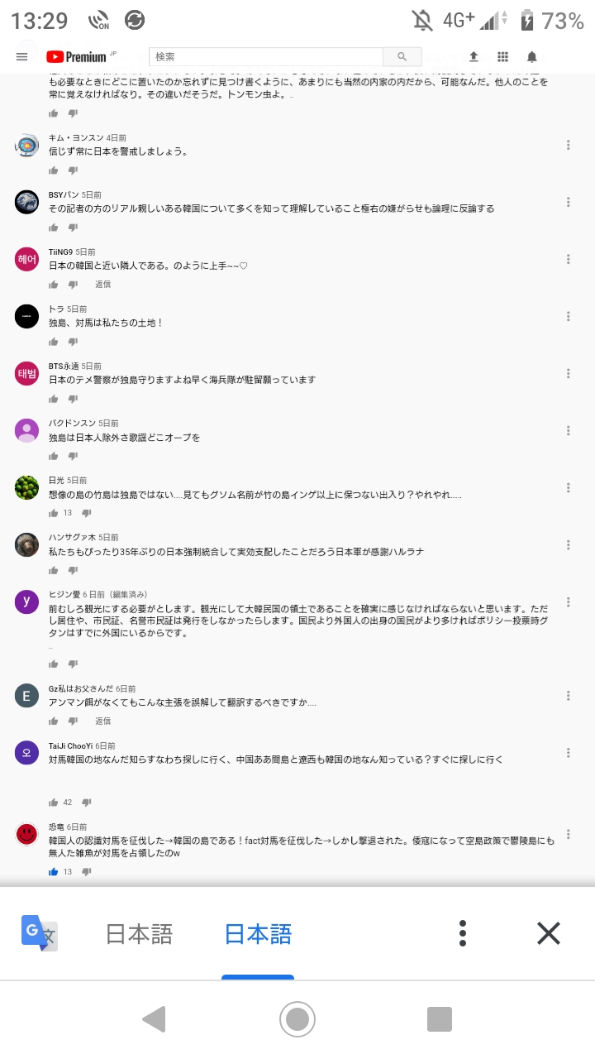Dislike the comment by TaiJi ChooYi
The width and height of the screenshot is (595, 1059).
[87, 802]
